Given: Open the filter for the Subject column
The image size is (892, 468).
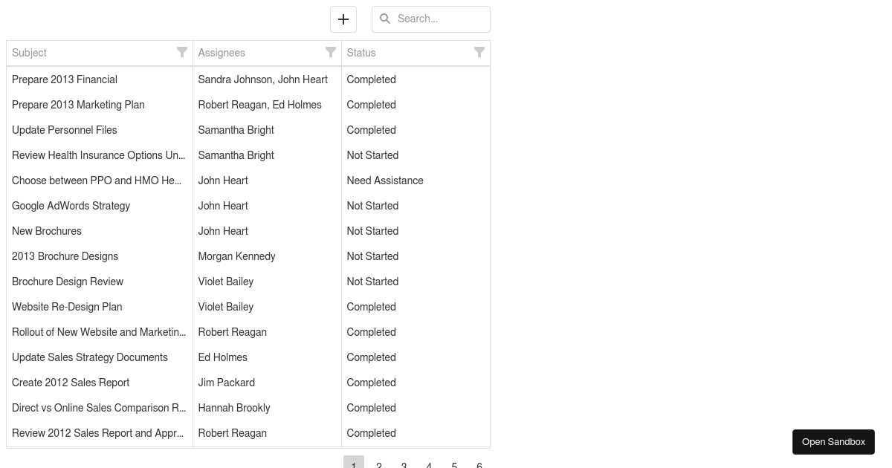Looking at the screenshot, I should tap(182, 52).
